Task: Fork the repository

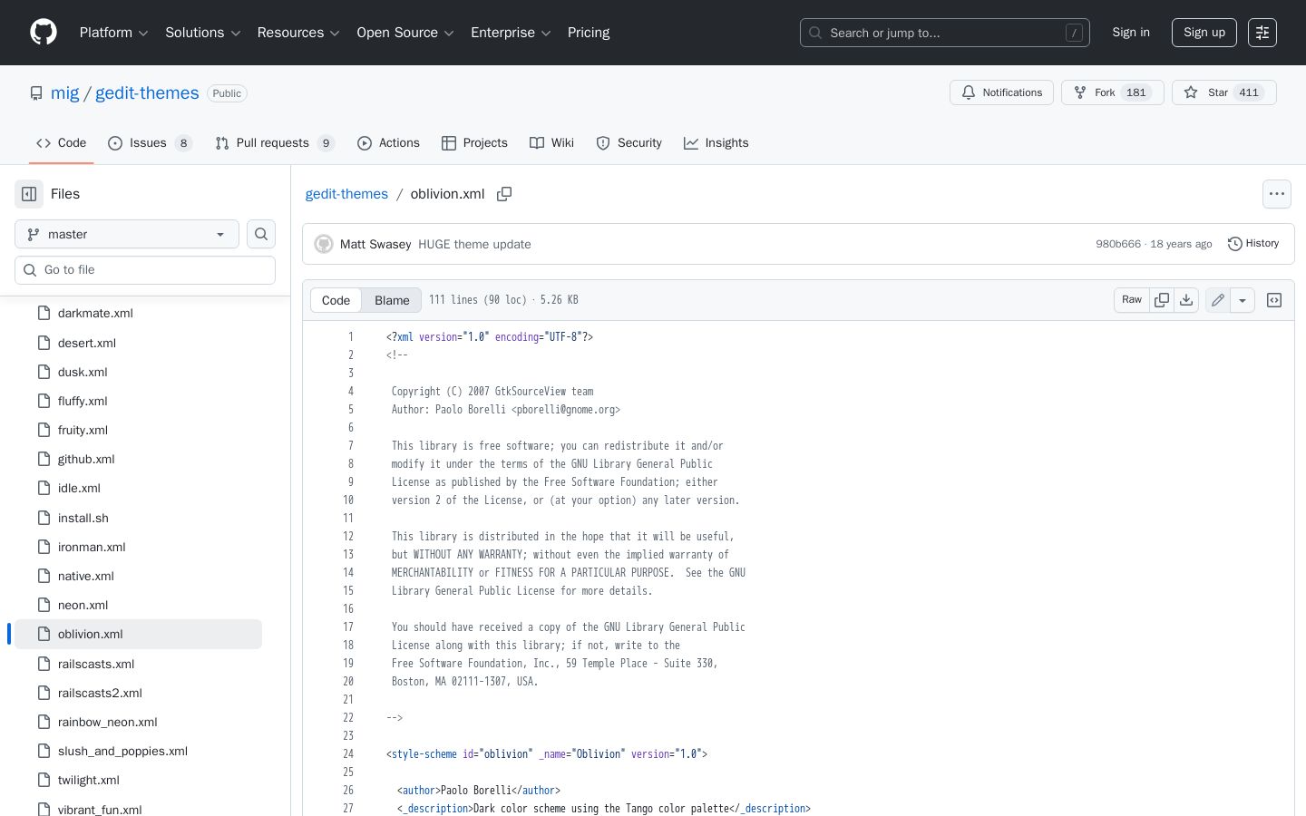Action: 1112,92
